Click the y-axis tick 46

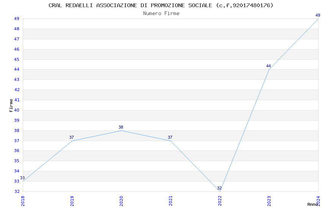click(17, 50)
